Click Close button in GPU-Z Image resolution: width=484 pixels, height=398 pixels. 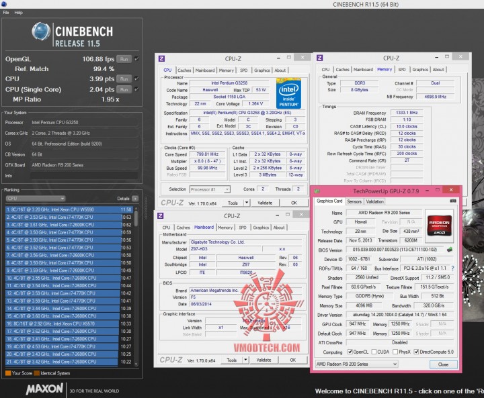(x=443, y=364)
